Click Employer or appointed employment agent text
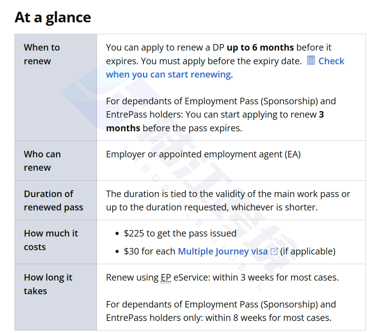 tap(203, 154)
